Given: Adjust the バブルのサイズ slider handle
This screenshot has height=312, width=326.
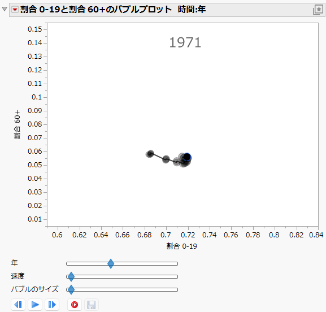Looking at the screenshot, I should pos(71,290).
